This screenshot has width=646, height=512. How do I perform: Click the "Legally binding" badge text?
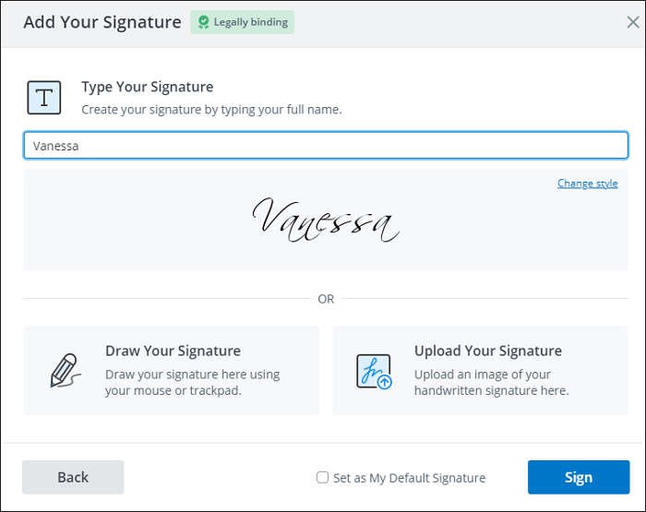249,22
